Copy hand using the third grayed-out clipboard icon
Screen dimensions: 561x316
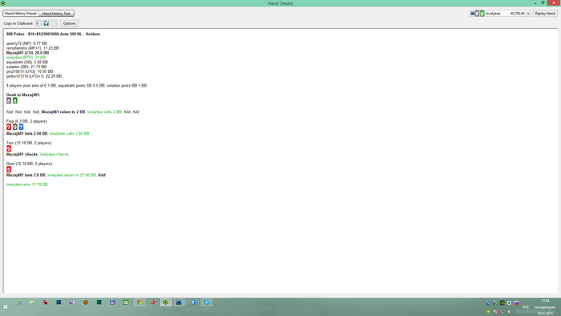[x=54, y=23]
